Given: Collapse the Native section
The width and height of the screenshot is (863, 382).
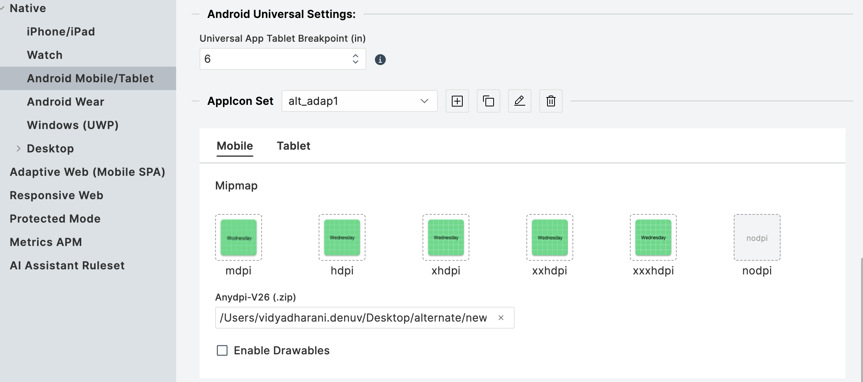Looking at the screenshot, I should click(3, 8).
